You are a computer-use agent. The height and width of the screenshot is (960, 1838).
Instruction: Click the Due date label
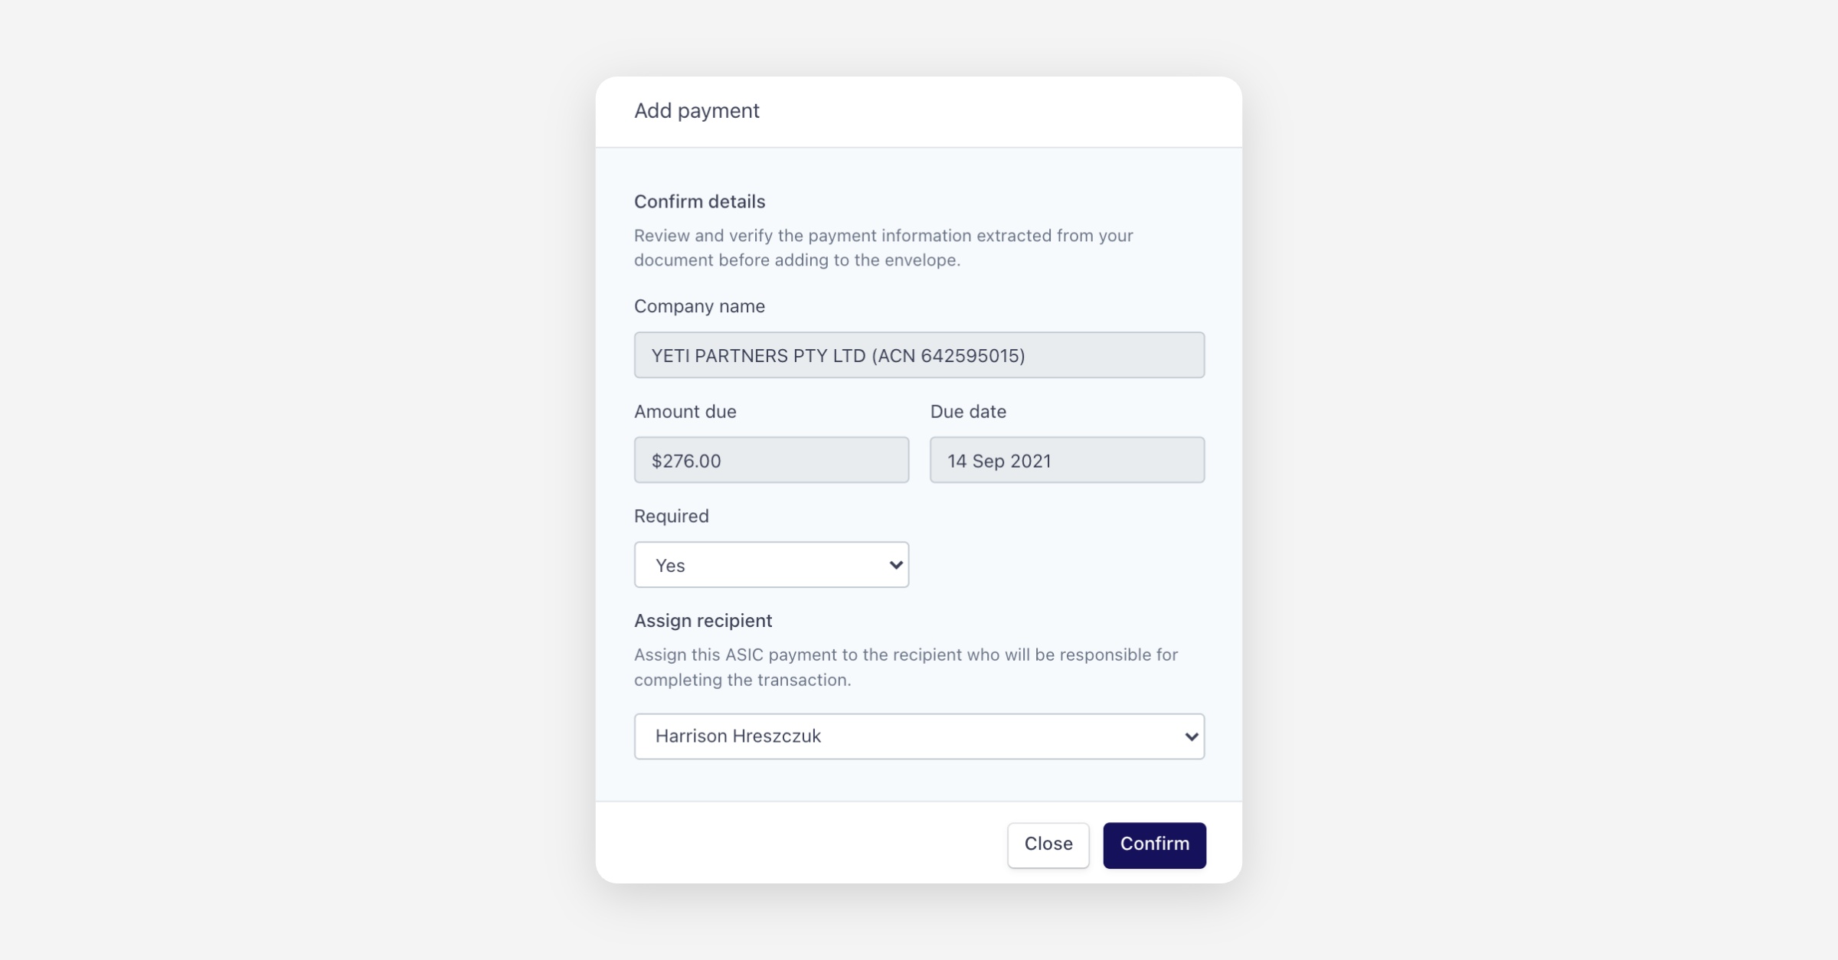pos(967,412)
